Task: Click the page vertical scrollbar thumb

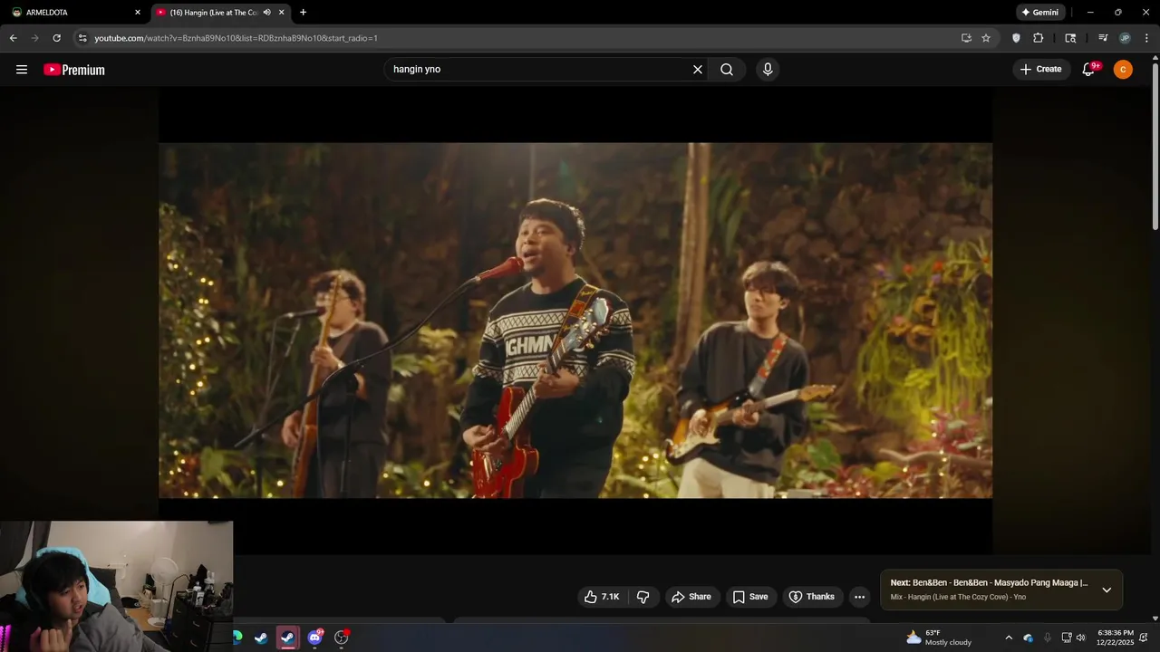Action: (1155, 145)
